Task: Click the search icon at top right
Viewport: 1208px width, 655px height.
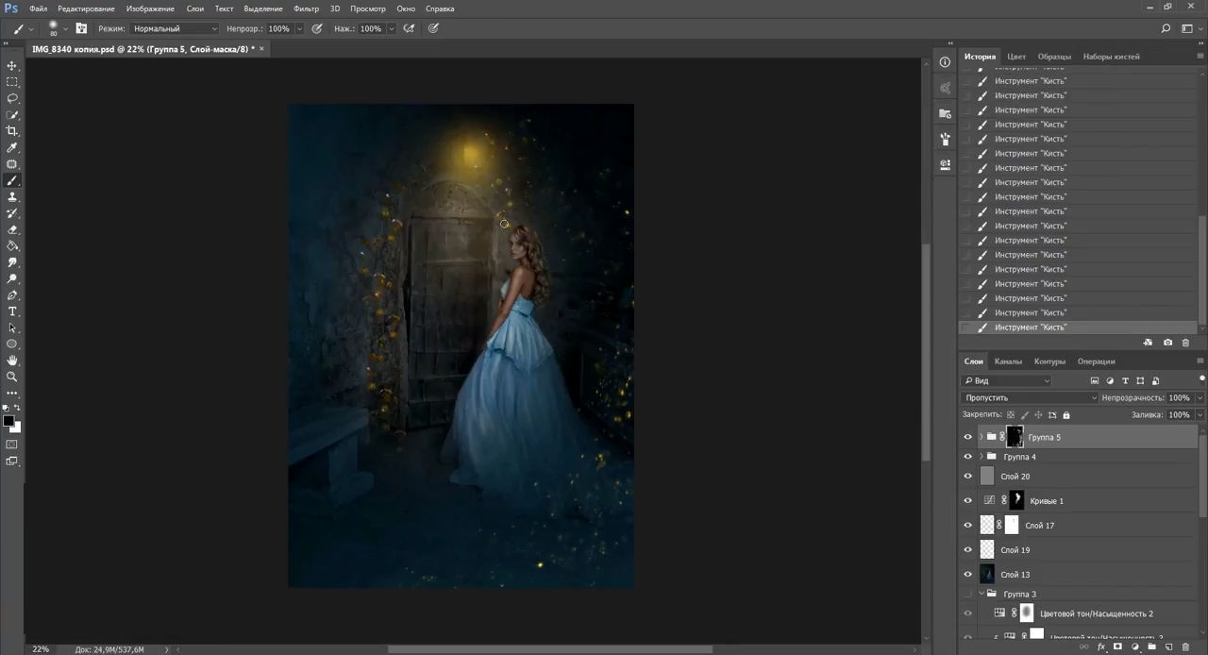Action: point(1166,28)
